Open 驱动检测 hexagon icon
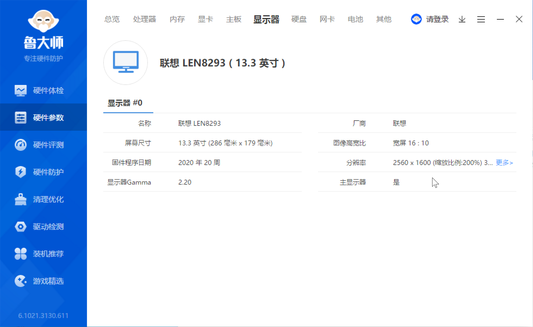This screenshot has width=533, height=327. coord(21,227)
